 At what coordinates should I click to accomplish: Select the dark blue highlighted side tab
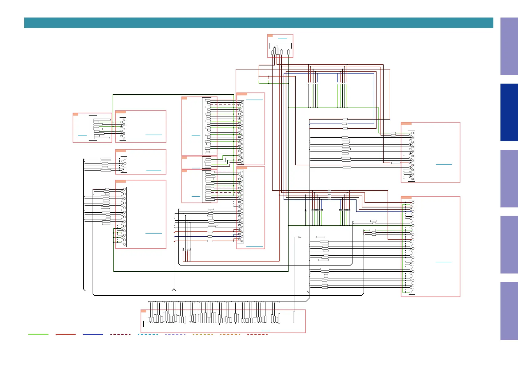[x=509, y=112]
